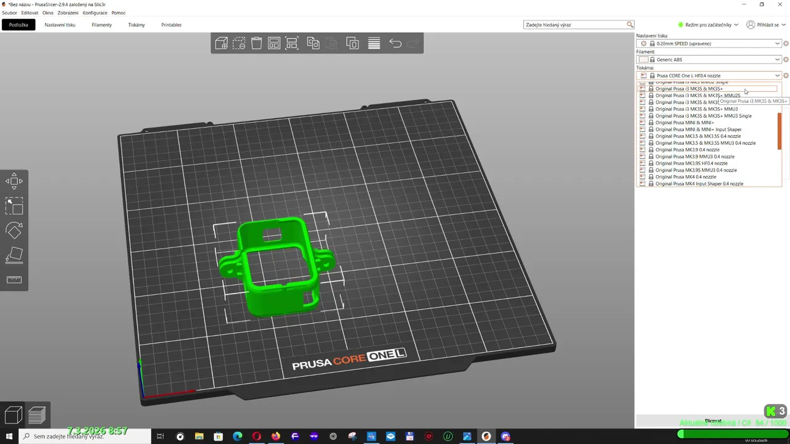Select Original Prusa i3 MK3S & MK3S+ preset

[x=707, y=89]
